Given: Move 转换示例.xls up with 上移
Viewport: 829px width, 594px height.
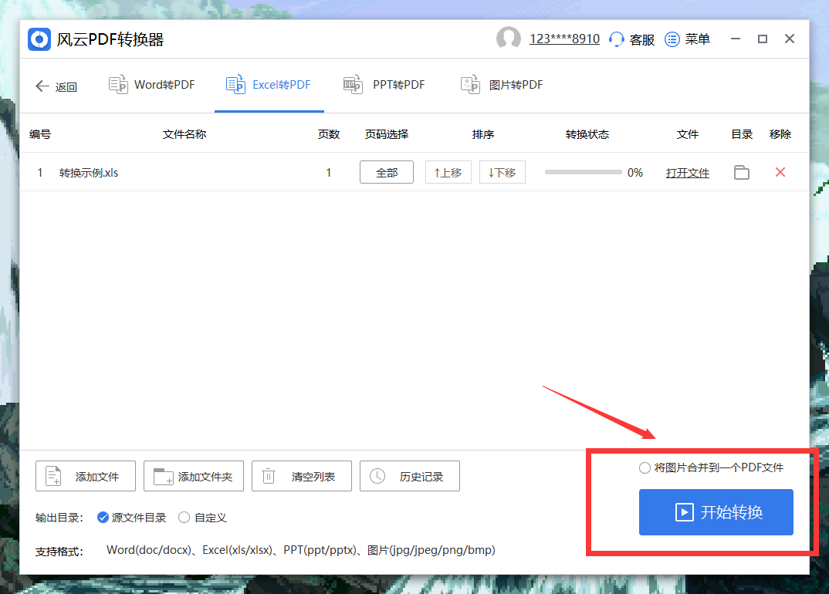Looking at the screenshot, I should point(448,172).
